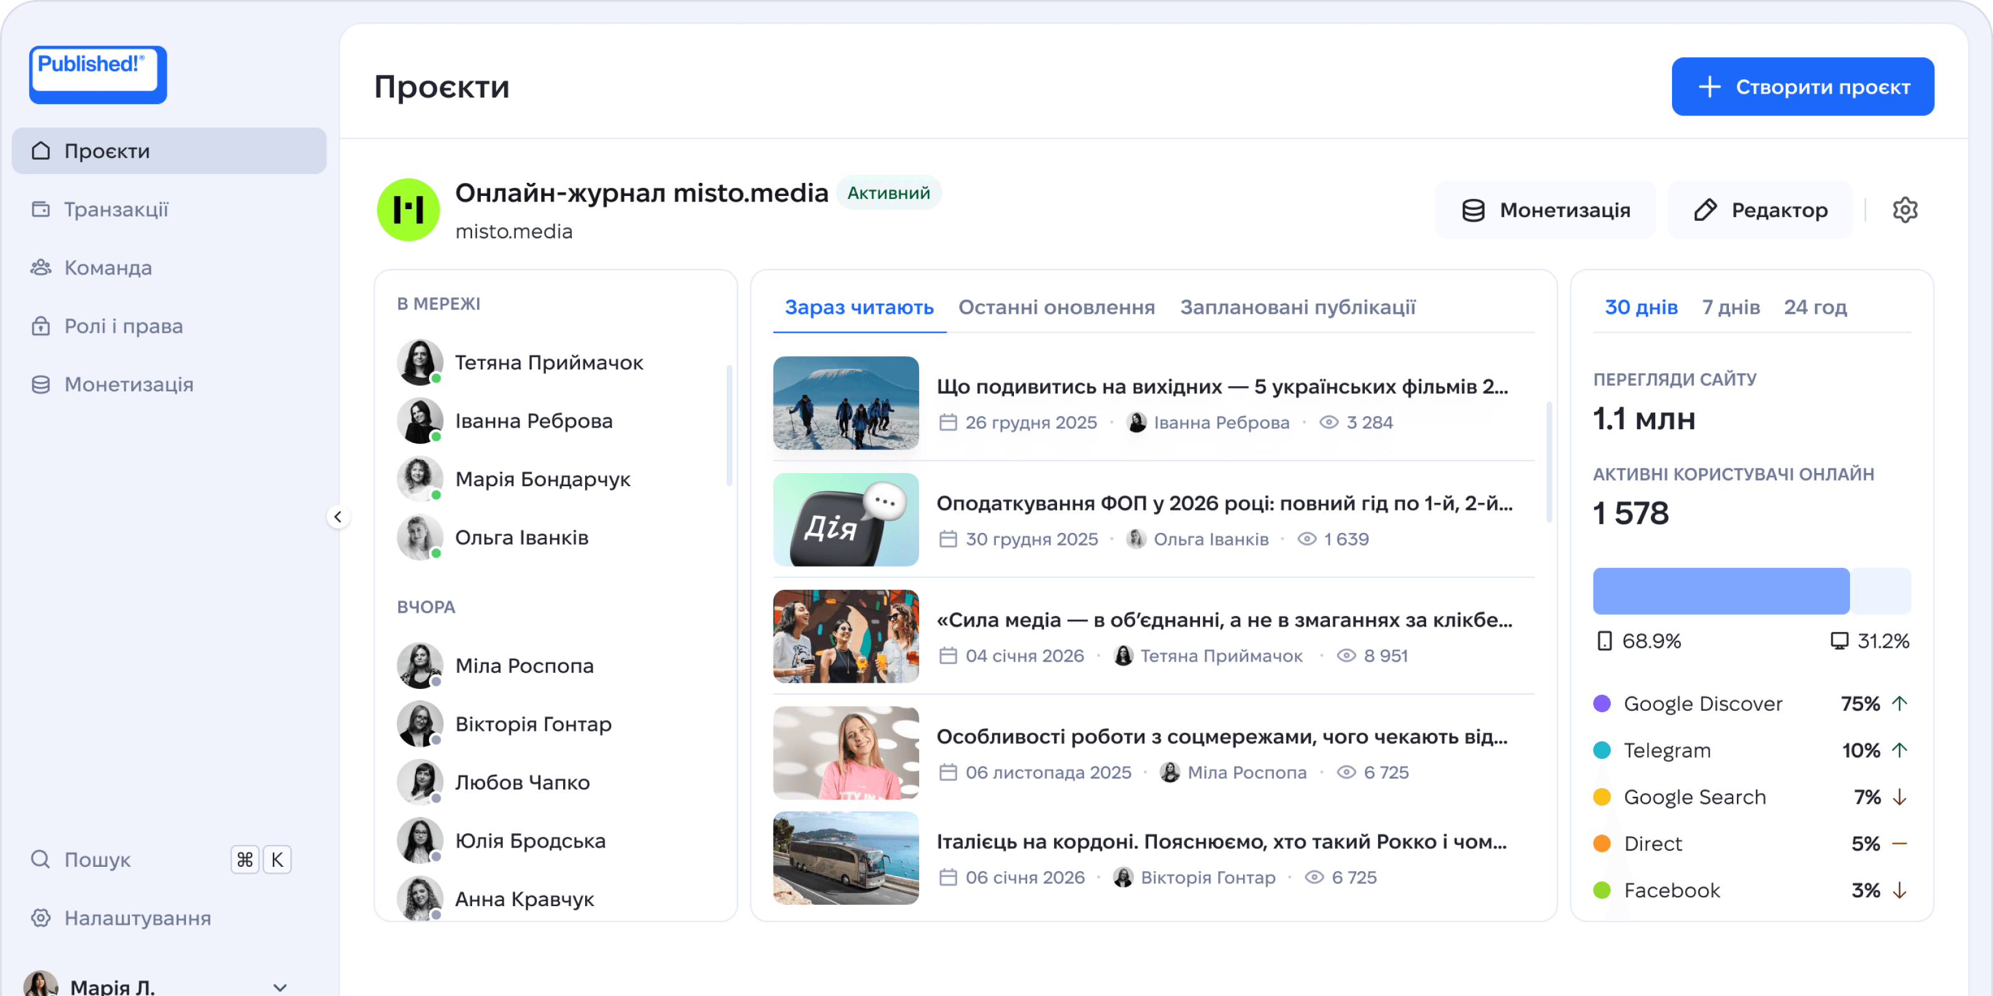
Task: Open the Останні оновлення tab
Action: (1056, 307)
